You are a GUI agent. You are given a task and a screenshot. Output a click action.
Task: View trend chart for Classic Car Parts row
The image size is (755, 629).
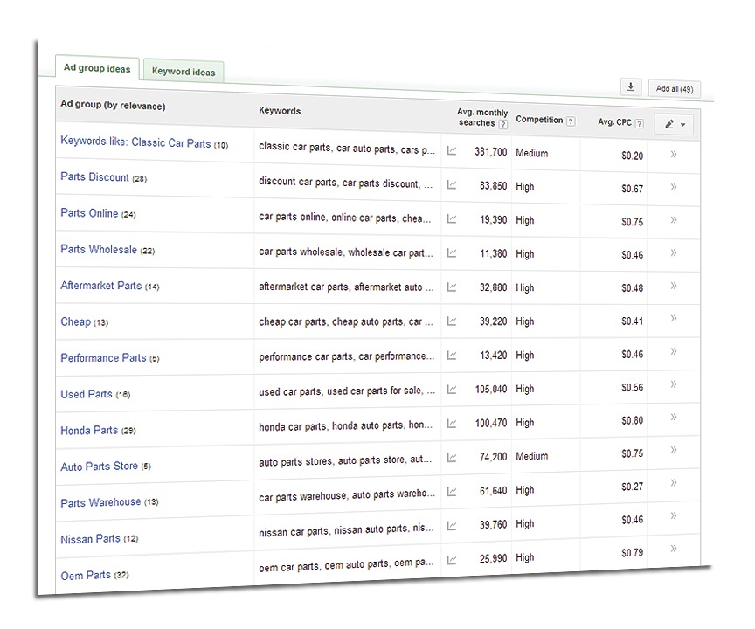451,150
